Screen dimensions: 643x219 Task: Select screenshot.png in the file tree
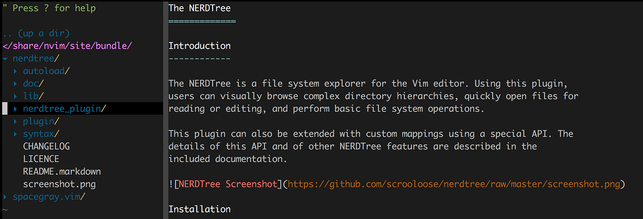(59, 184)
